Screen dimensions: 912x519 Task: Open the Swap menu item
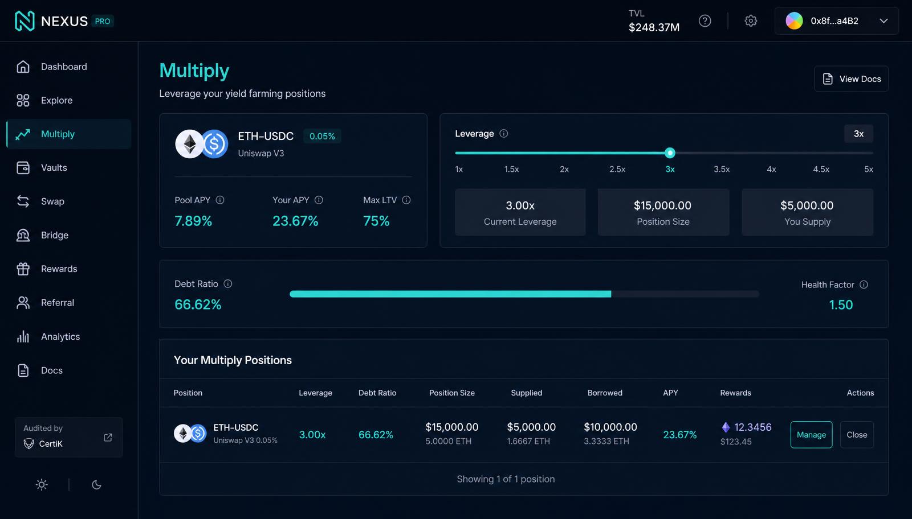pos(69,201)
